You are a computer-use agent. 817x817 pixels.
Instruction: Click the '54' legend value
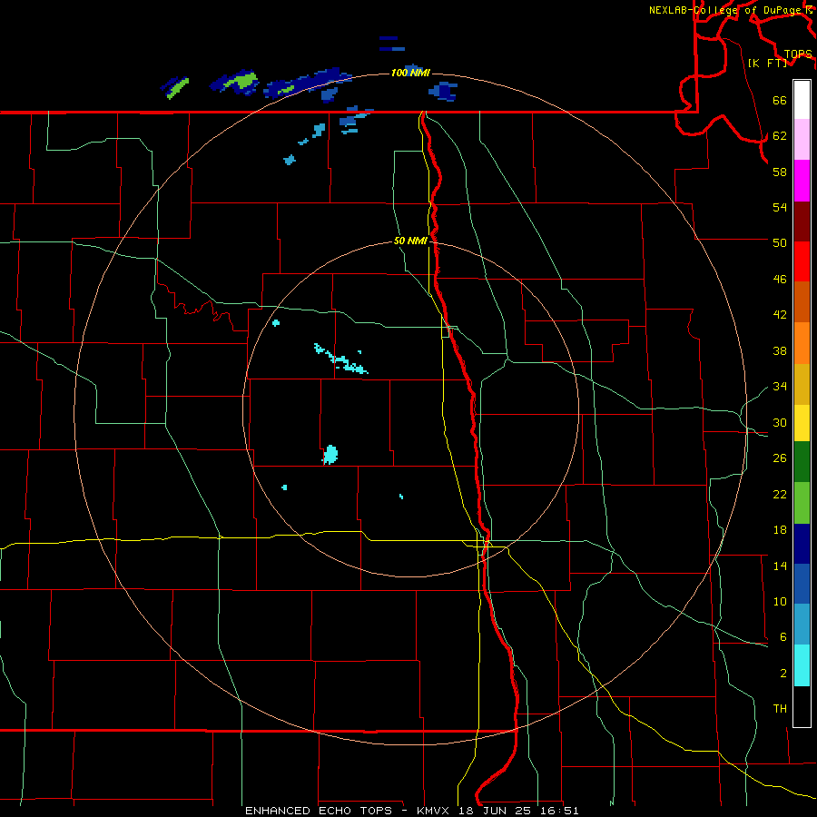pyautogui.click(x=780, y=207)
